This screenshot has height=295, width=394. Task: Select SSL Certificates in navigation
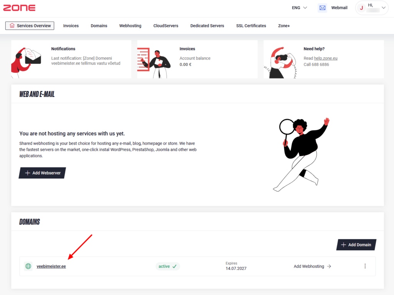coord(251,26)
